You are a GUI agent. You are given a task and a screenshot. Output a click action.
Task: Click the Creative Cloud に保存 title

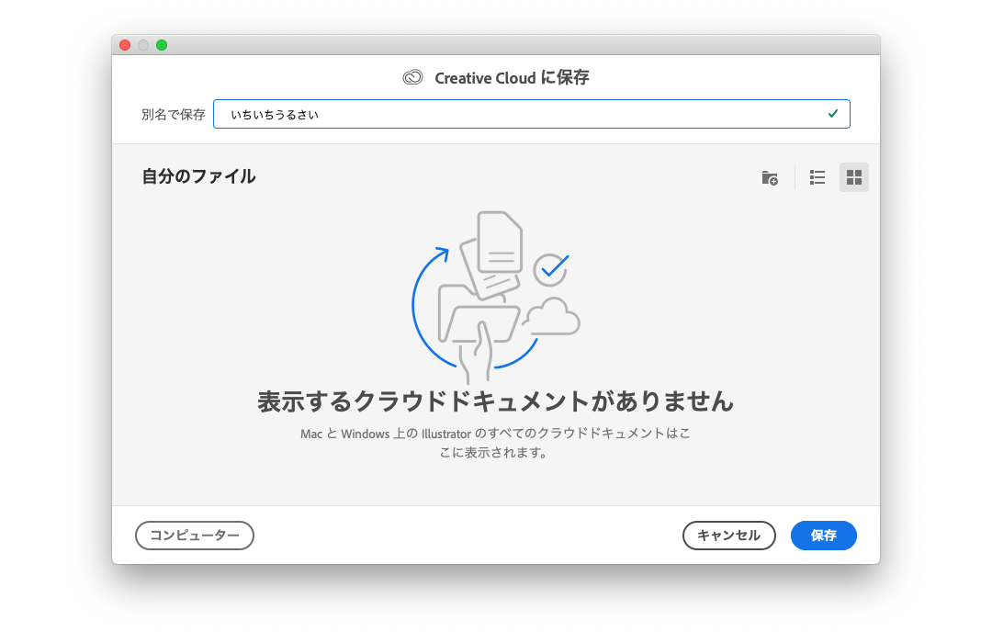click(512, 78)
